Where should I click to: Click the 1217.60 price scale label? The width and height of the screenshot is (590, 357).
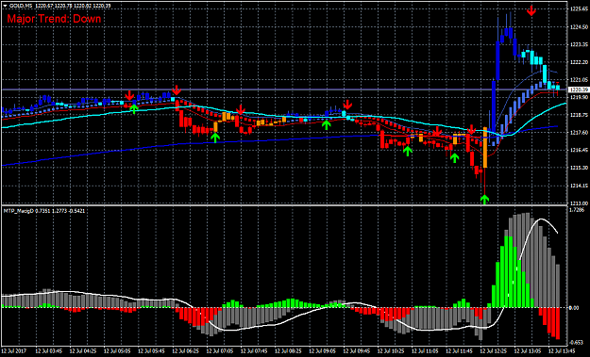click(x=579, y=133)
